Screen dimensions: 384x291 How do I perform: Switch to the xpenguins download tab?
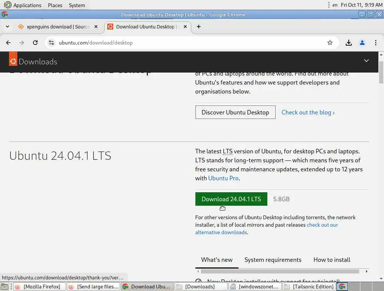(58, 27)
